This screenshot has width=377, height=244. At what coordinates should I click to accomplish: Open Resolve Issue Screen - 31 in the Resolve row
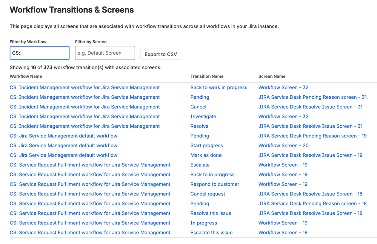click(x=310, y=126)
